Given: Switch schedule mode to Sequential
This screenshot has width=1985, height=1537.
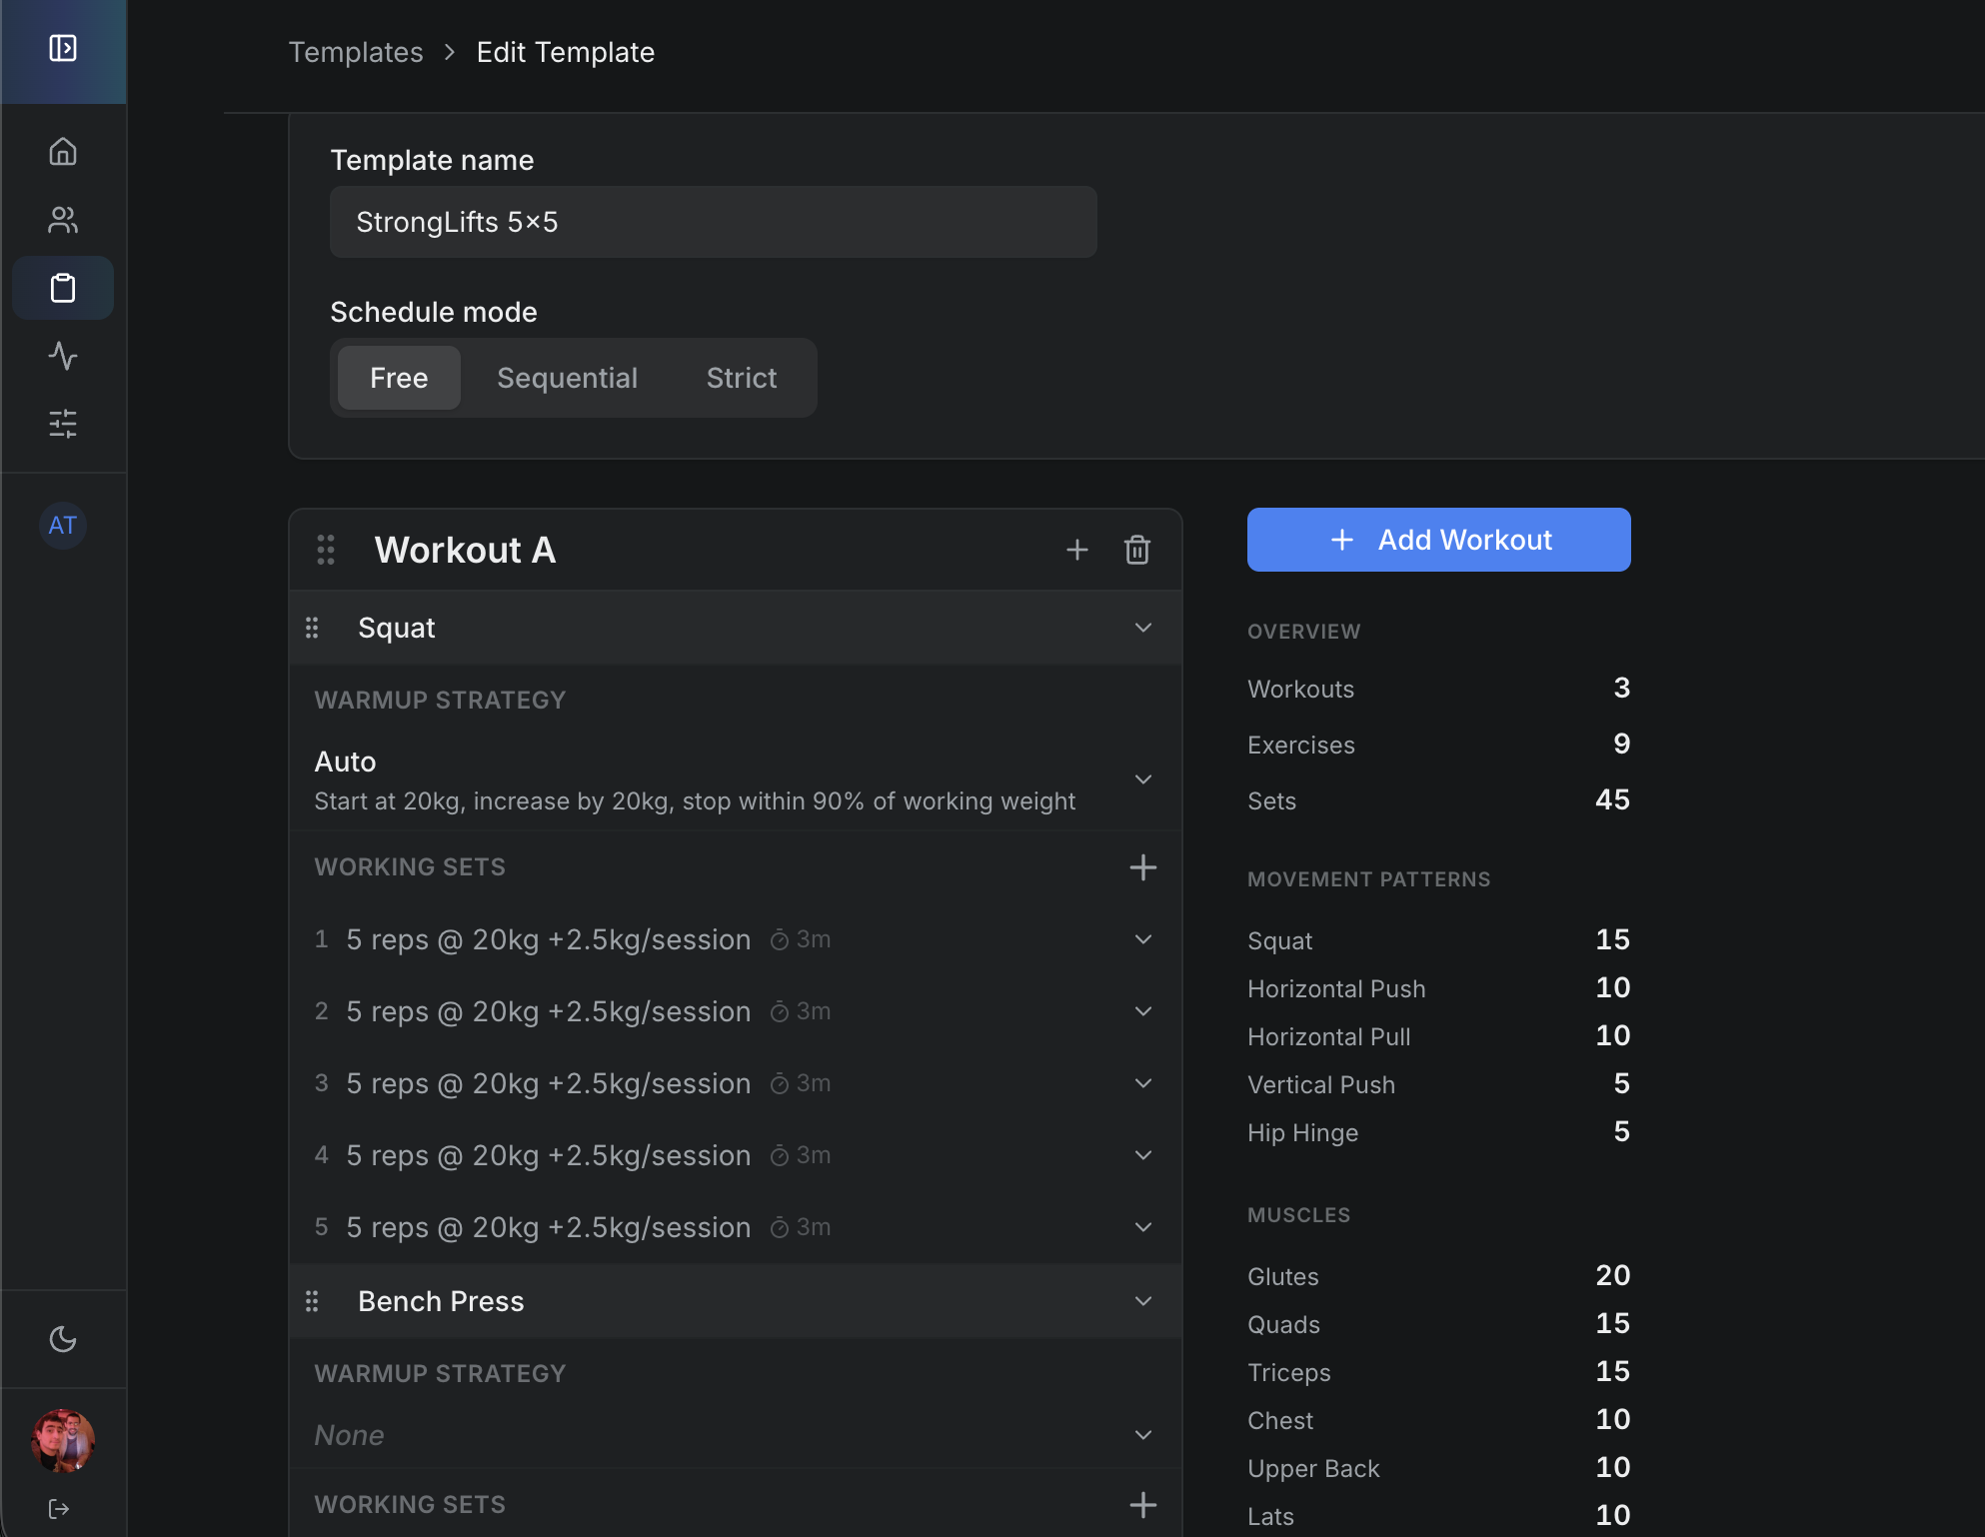Looking at the screenshot, I should pyautogui.click(x=567, y=378).
